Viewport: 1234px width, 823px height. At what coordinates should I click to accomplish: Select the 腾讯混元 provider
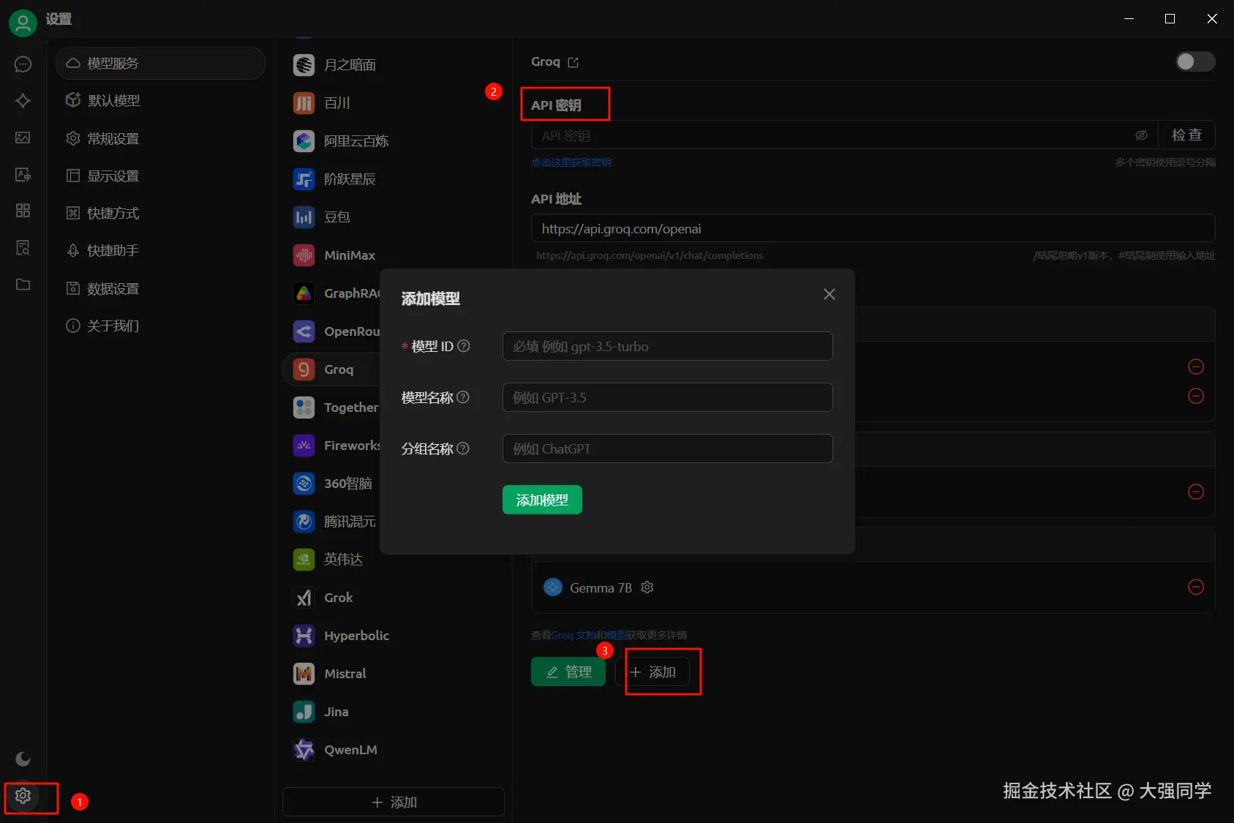[331, 522]
